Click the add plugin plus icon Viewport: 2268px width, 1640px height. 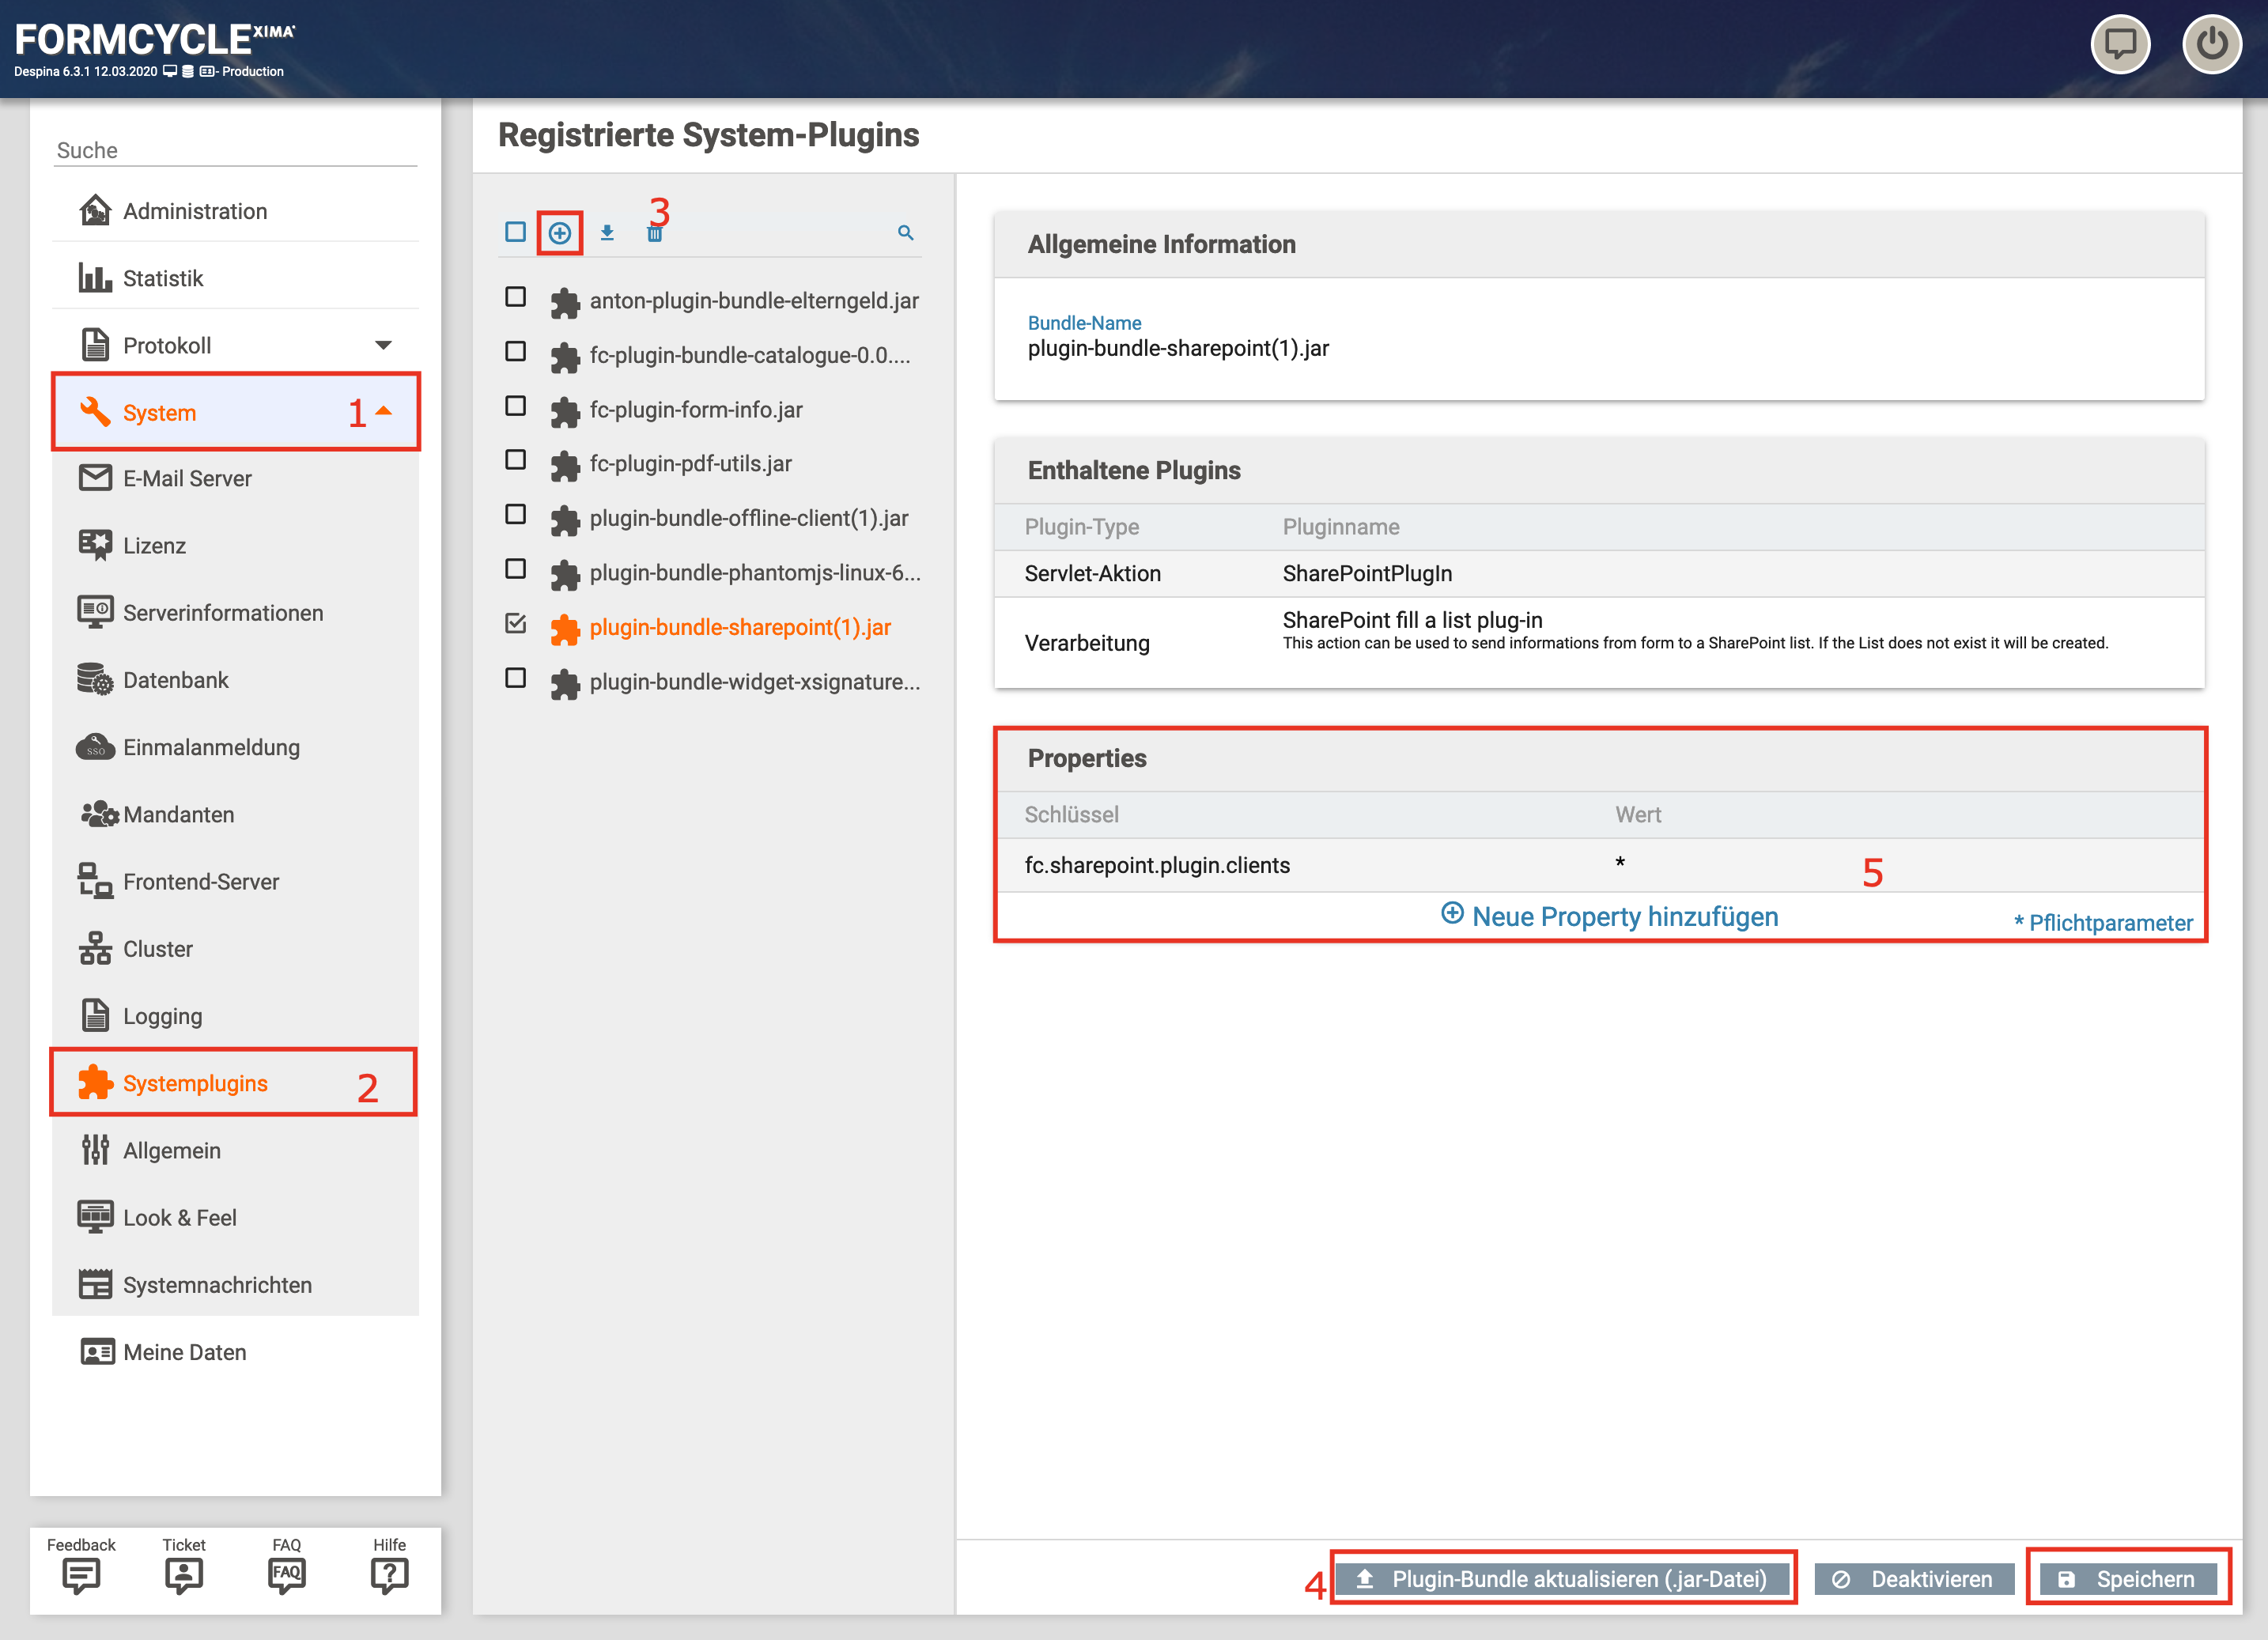(560, 233)
